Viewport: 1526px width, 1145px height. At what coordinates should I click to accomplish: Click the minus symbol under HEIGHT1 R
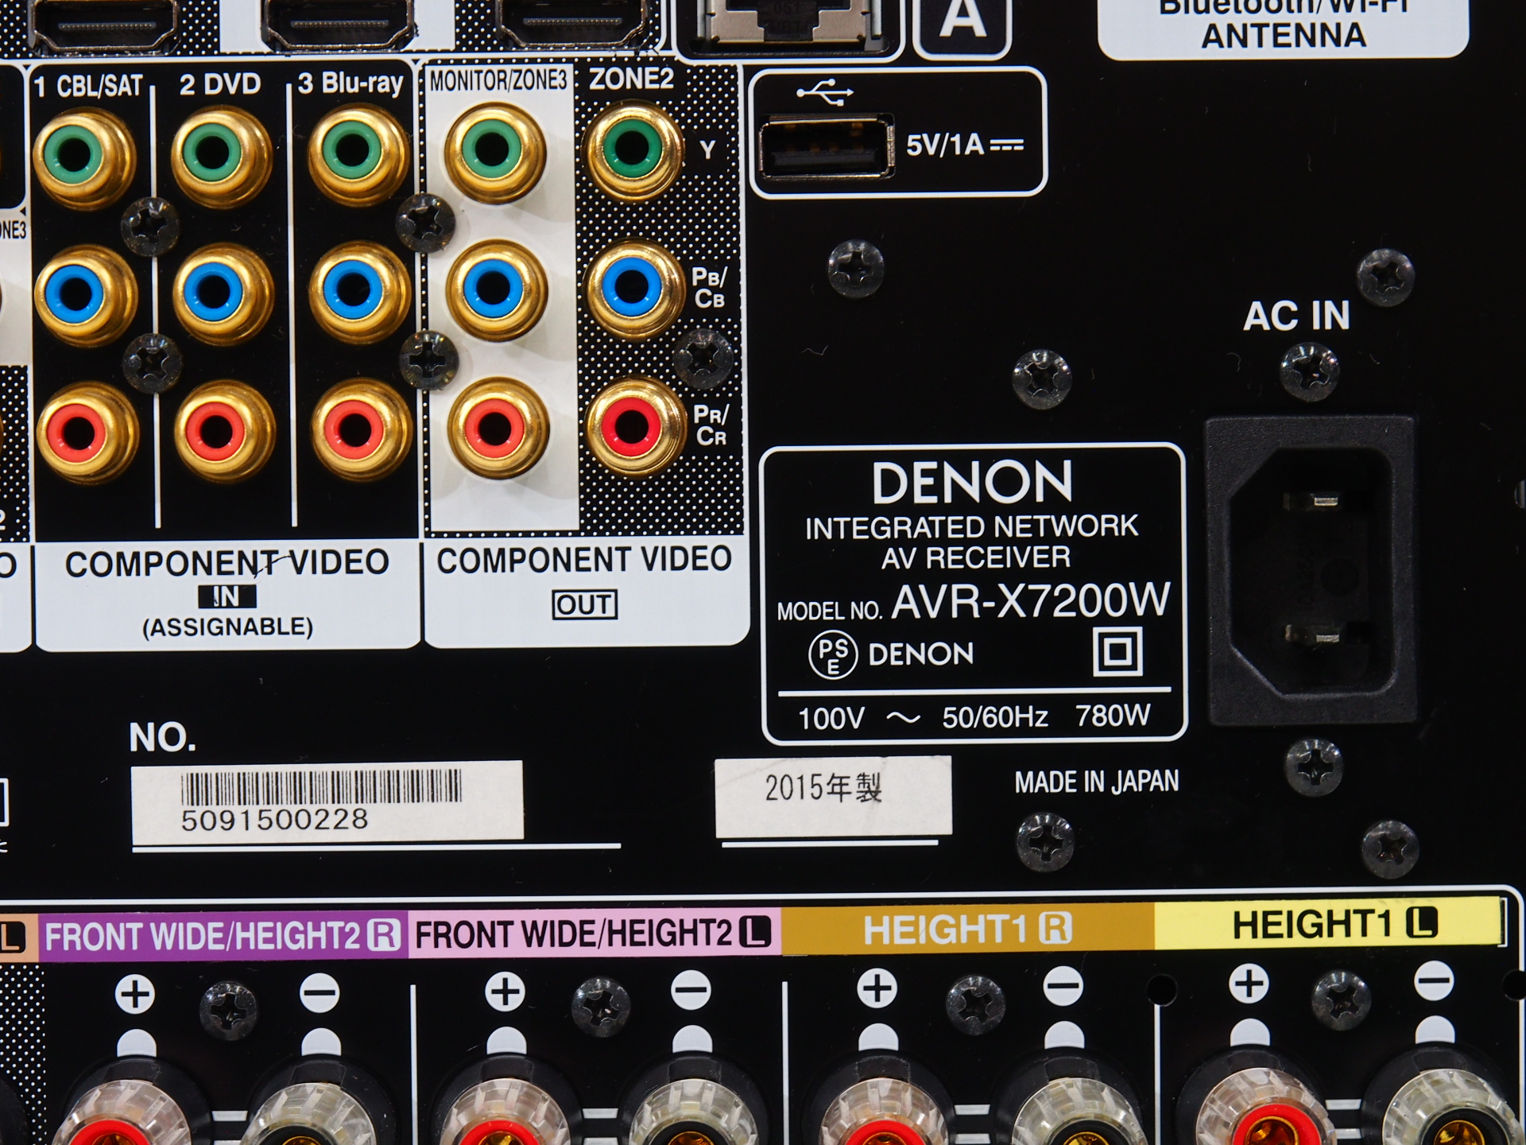coord(1063,986)
